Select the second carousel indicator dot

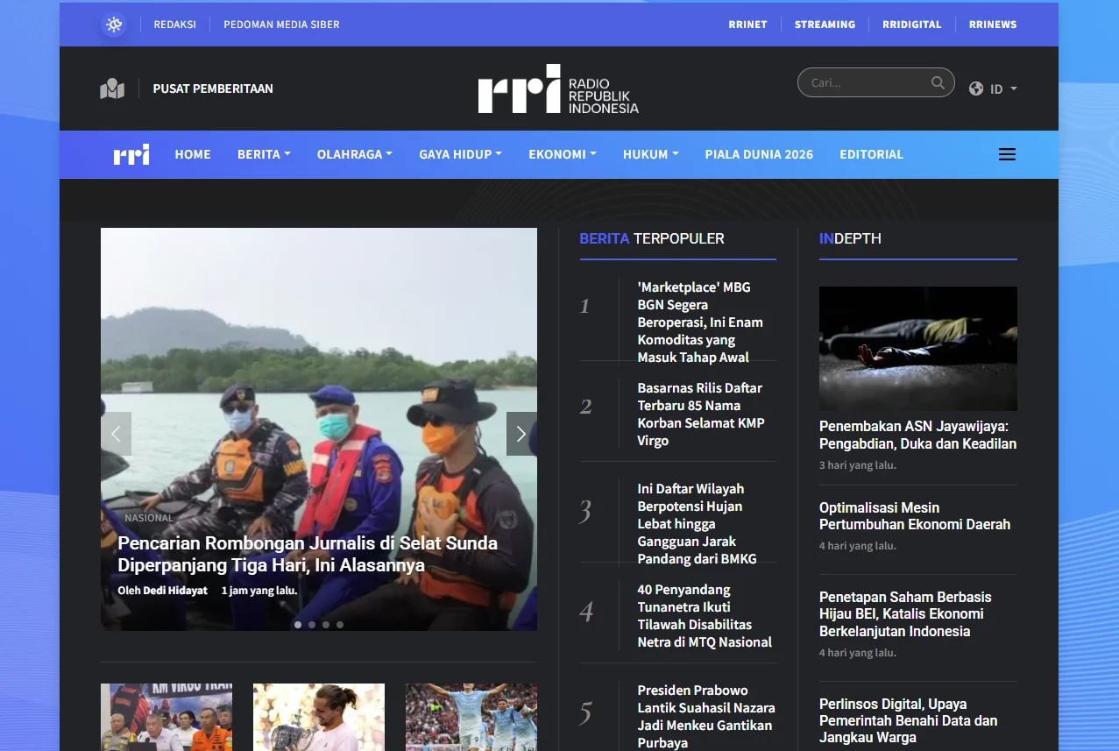coord(312,625)
